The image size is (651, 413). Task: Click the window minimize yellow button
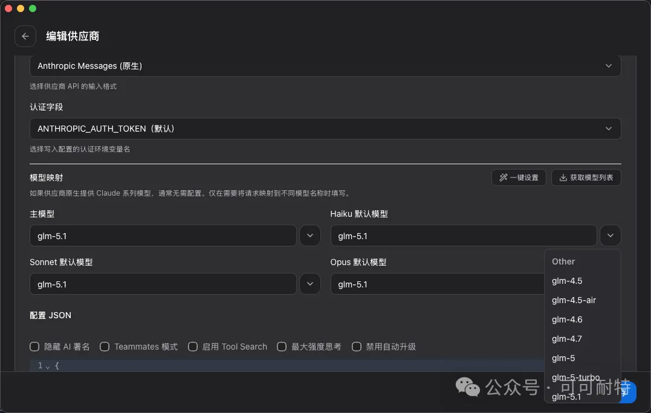(x=21, y=8)
